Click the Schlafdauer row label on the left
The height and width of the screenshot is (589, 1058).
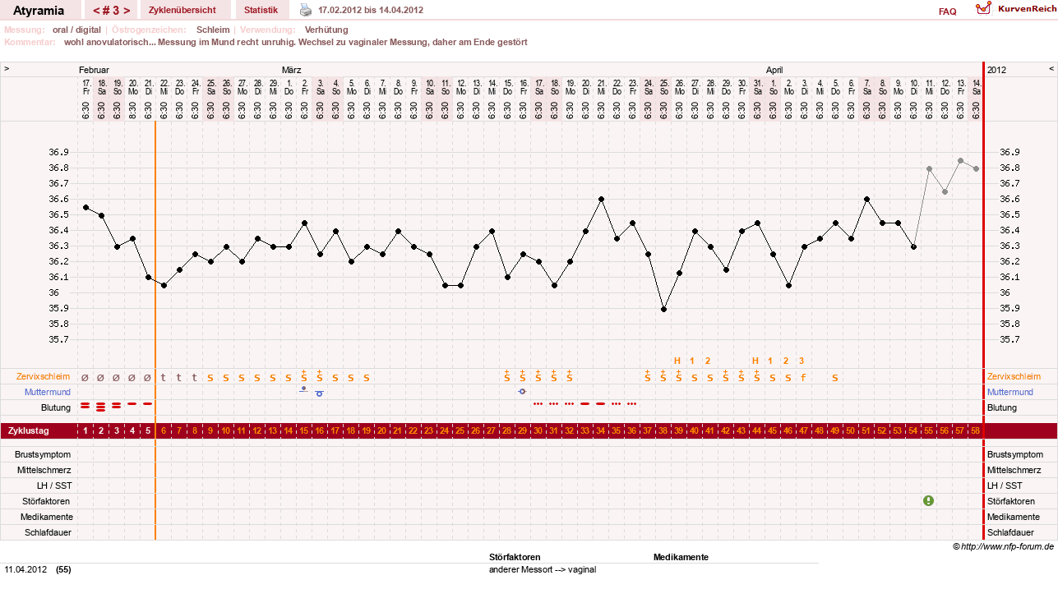click(48, 532)
